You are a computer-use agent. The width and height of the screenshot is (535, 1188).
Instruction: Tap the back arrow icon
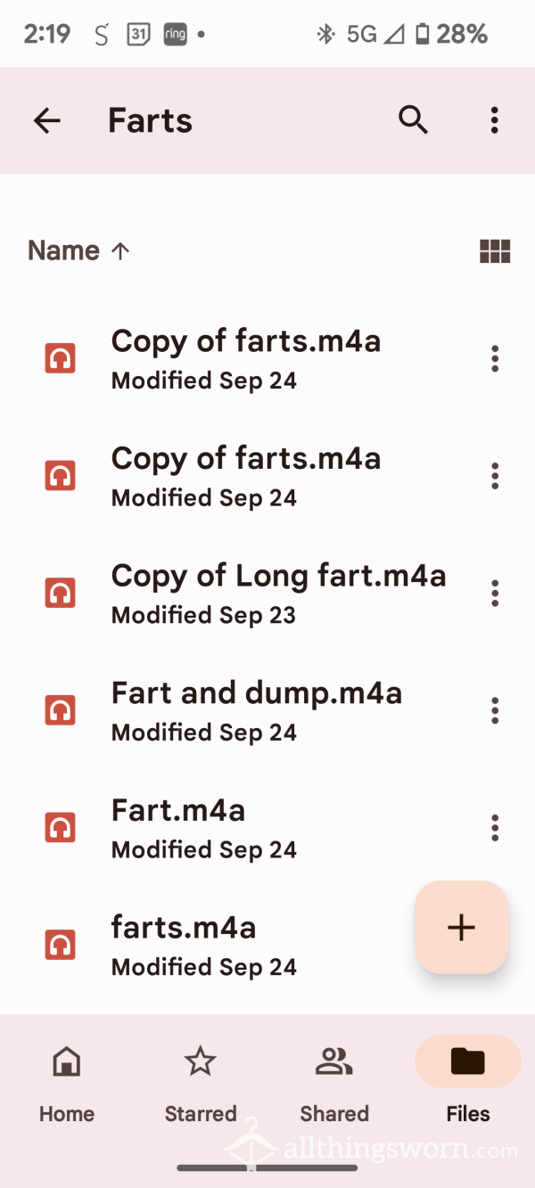46,120
